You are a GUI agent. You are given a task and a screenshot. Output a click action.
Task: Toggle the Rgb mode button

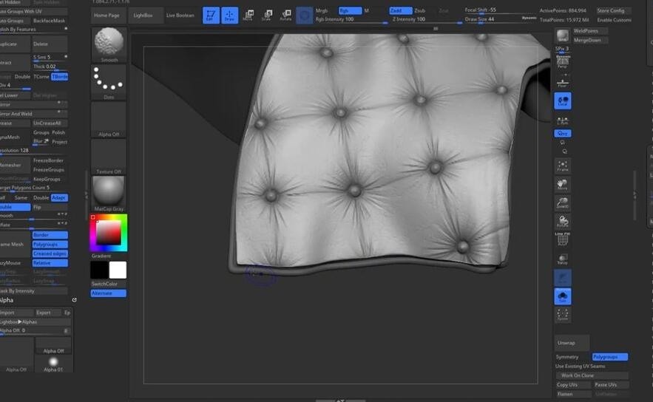(350, 10)
